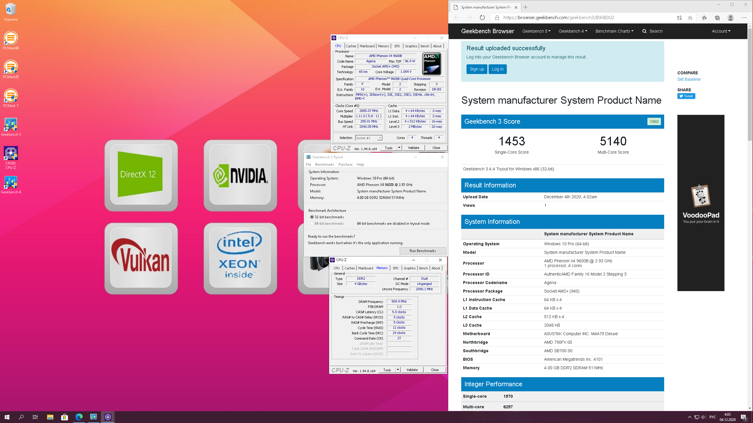This screenshot has height=423, width=753.
Task: Click the РУС input language indicator
Action: tap(712, 417)
